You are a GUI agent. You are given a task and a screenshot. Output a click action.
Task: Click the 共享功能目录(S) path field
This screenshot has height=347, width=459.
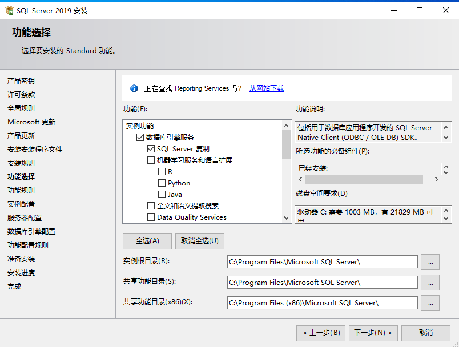click(323, 283)
